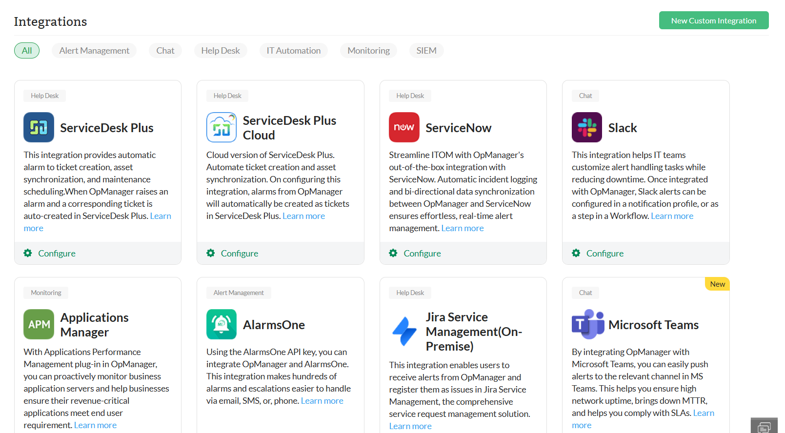
Task: Click the gear icon in ServiceNow card
Action: coord(393,253)
